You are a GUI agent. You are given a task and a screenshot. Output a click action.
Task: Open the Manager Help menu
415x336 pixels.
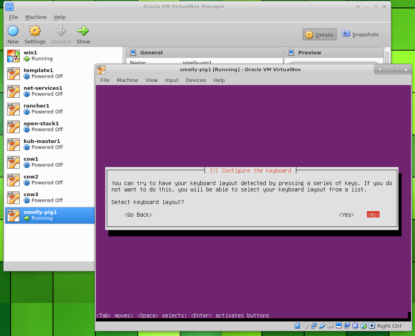(60, 17)
